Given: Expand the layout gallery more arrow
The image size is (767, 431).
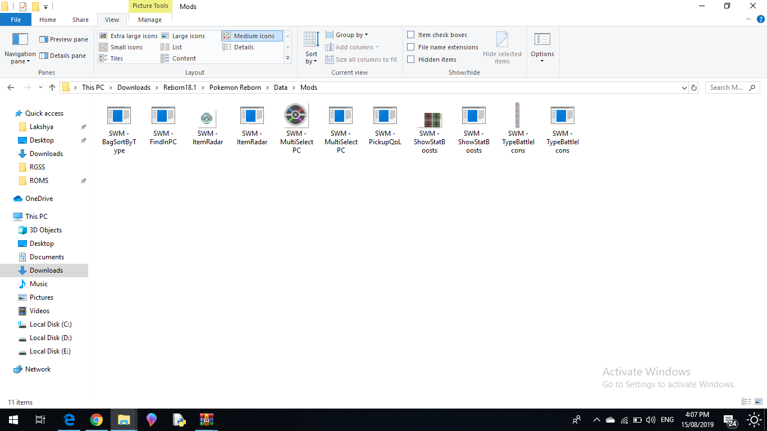Looking at the screenshot, I should click(287, 58).
